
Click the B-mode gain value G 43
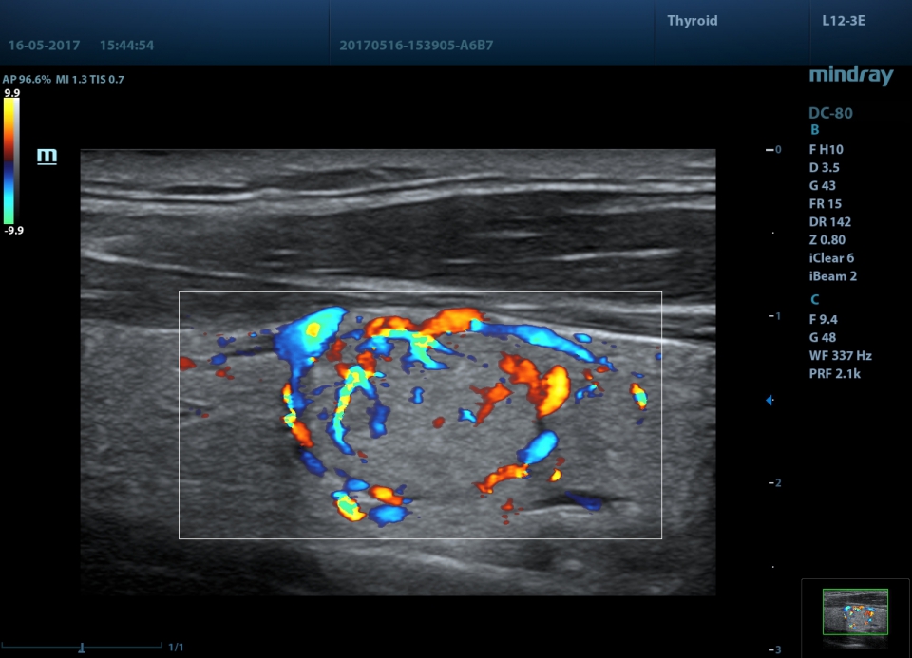pos(824,186)
